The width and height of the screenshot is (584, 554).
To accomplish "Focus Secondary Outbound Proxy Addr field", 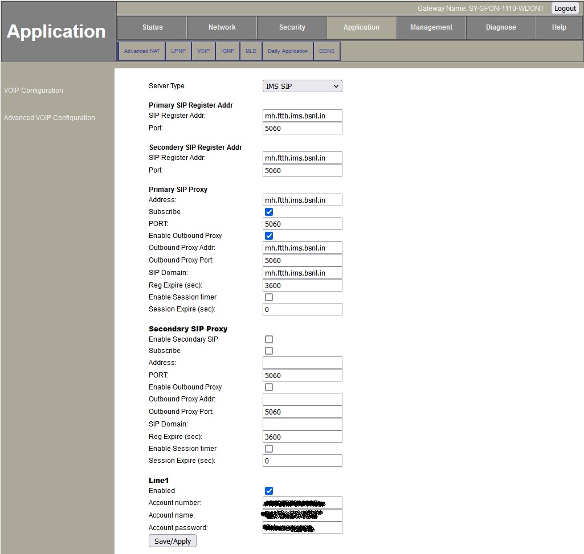I will (302, 399).
